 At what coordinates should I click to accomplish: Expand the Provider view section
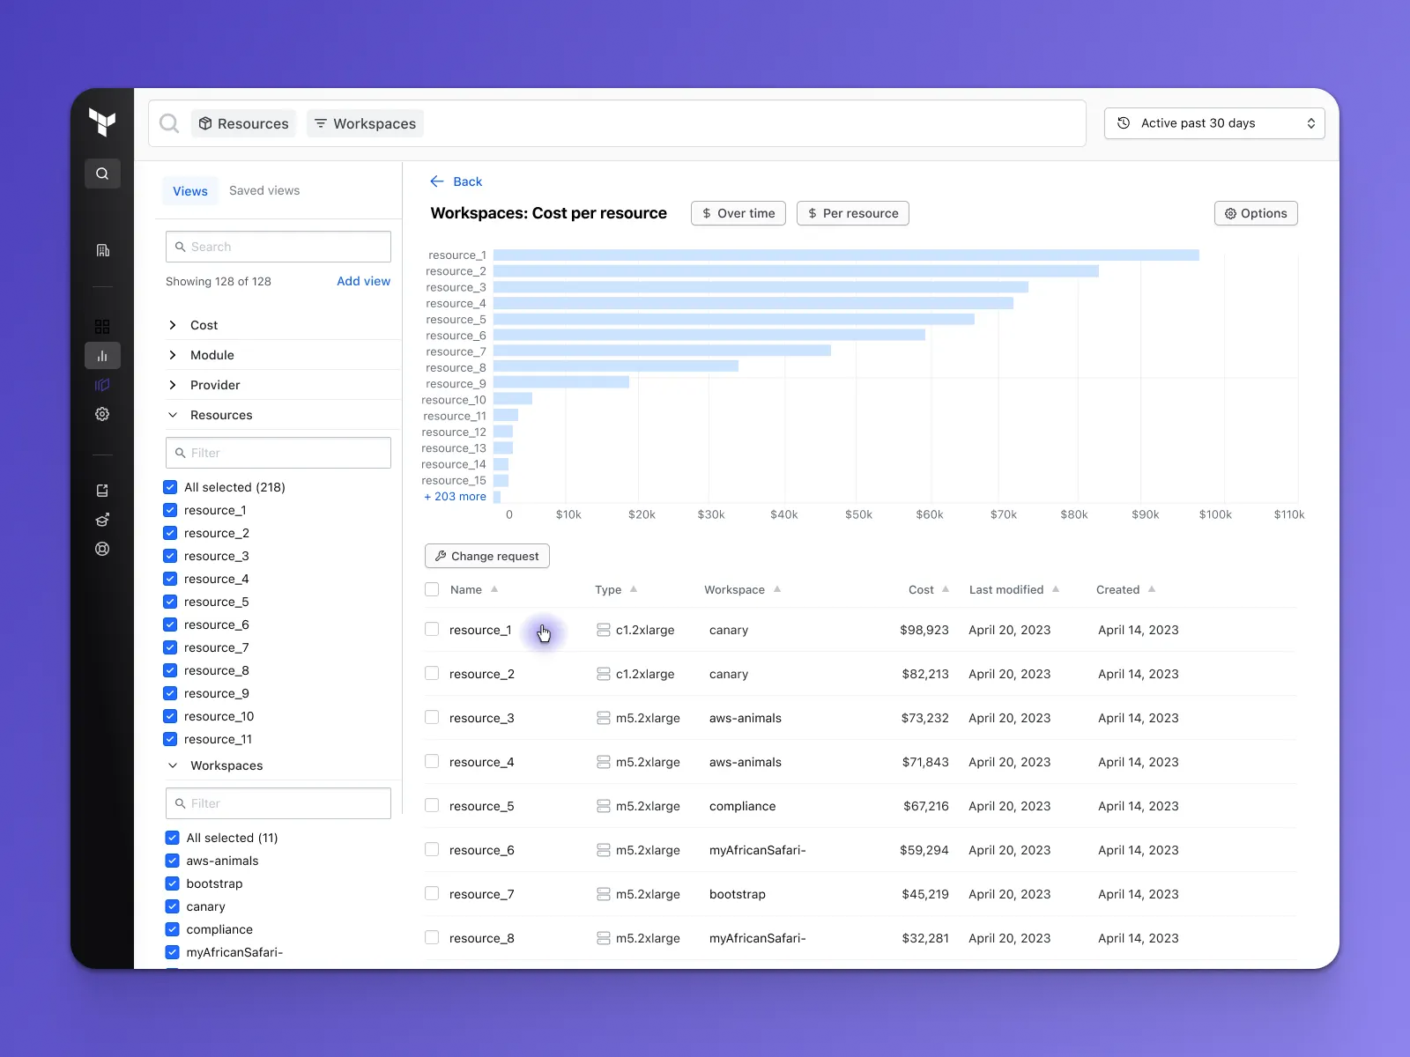(173, 385)
